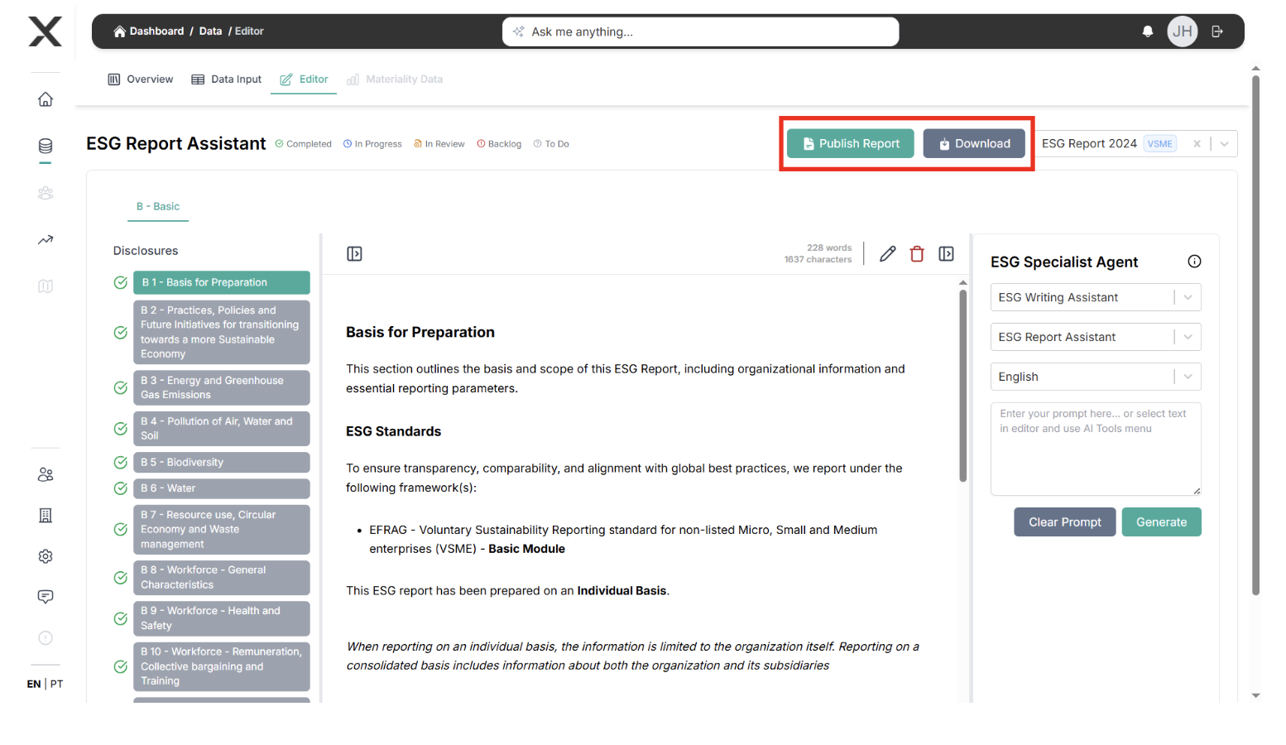Click the red trash delete icon

pos(917,254)
